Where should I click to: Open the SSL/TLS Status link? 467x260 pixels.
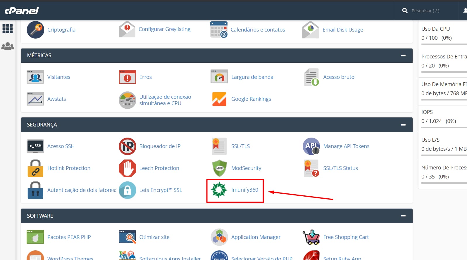[x=340, y=168]
